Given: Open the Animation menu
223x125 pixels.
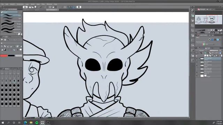Looking at the screenshot, I should coord(20,4).
